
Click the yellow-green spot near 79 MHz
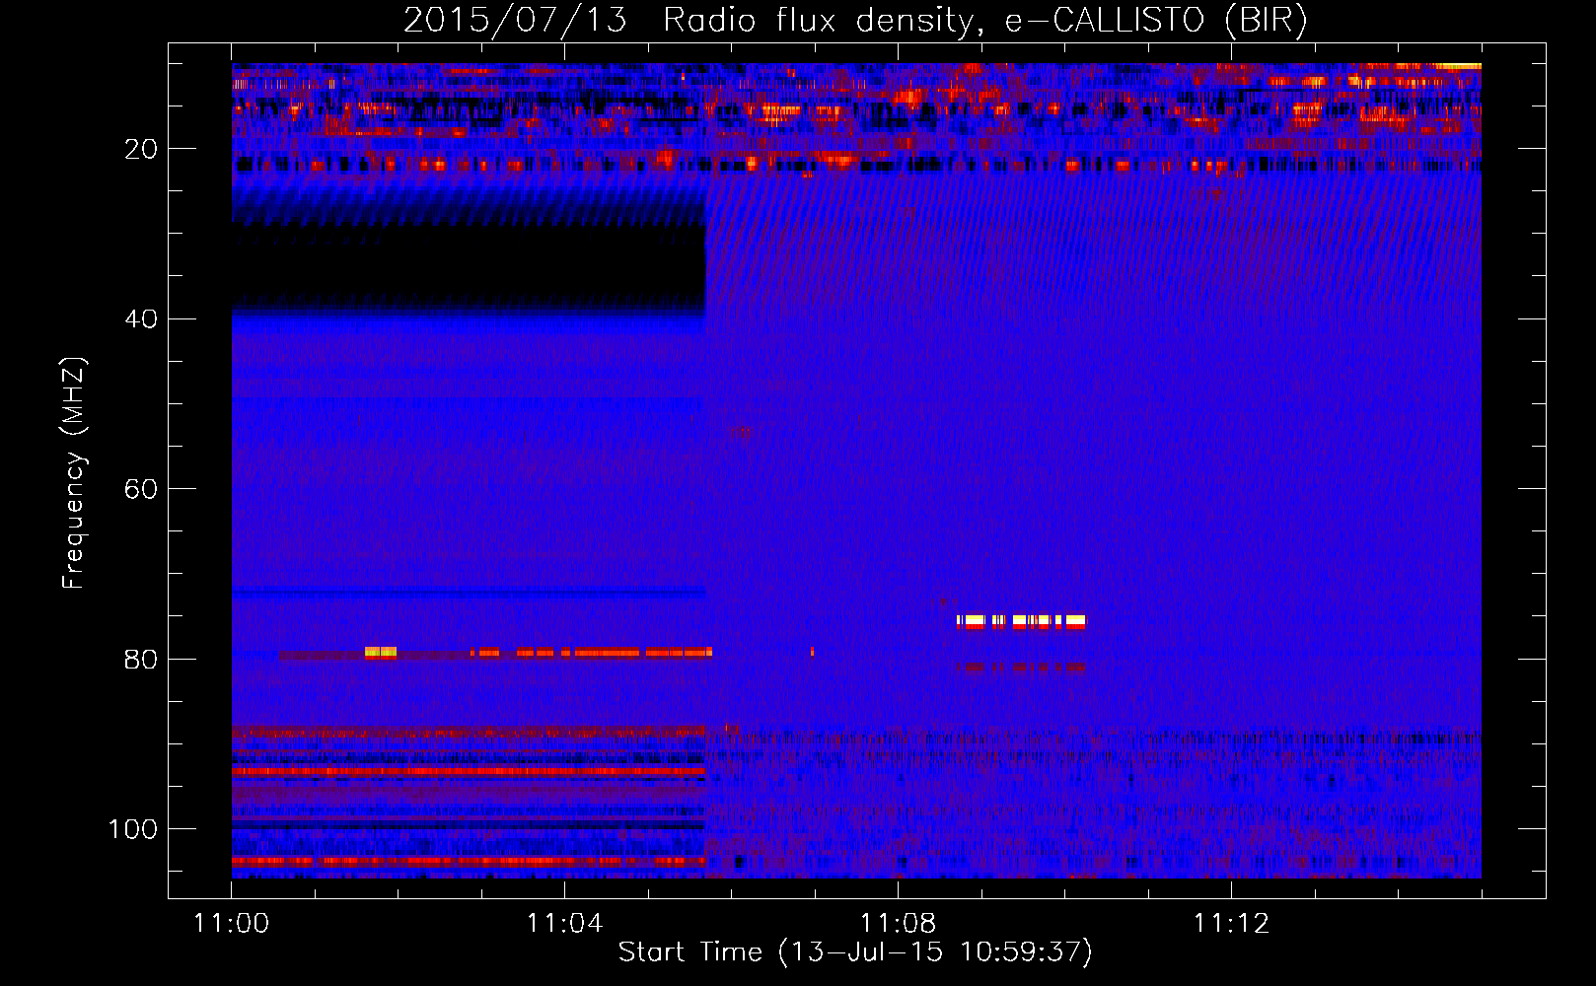coord(381,652)
